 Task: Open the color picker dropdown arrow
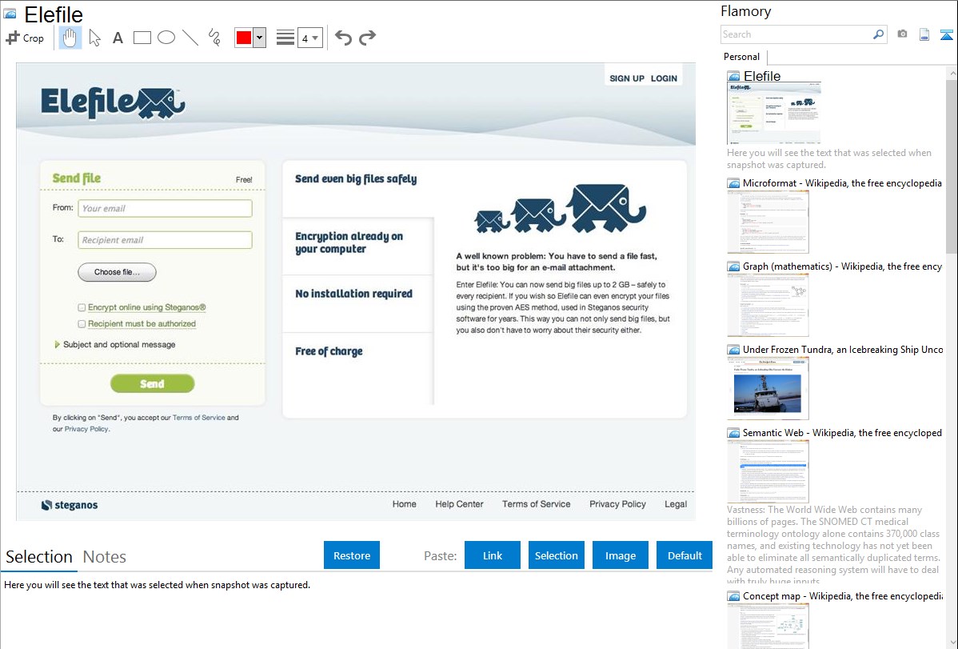259,38
